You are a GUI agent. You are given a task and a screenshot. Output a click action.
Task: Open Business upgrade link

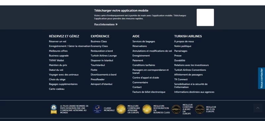59,56
